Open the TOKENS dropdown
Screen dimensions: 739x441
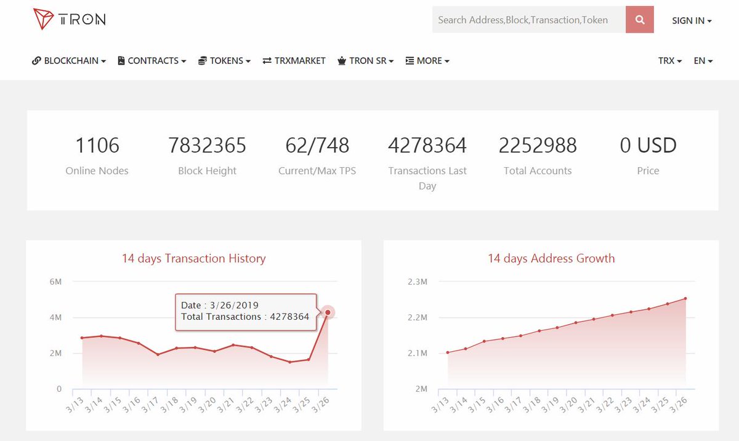224,61
